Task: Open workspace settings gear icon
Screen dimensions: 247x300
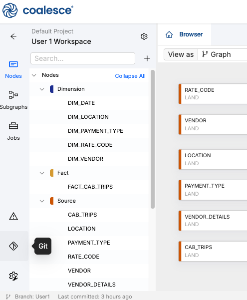Action: click(x=144, y=36)
